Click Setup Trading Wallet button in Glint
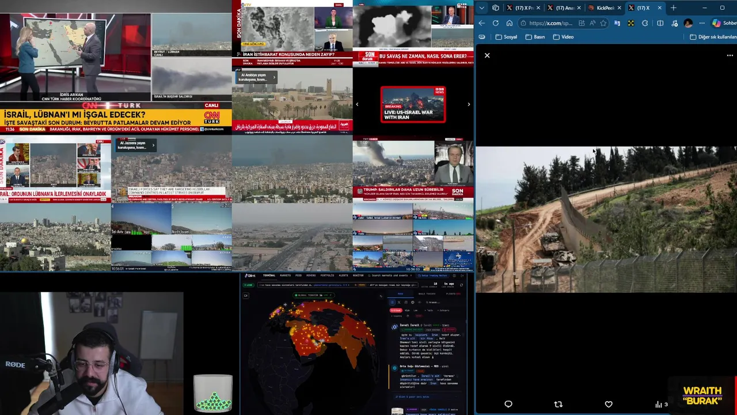 (x=432, y=276)
